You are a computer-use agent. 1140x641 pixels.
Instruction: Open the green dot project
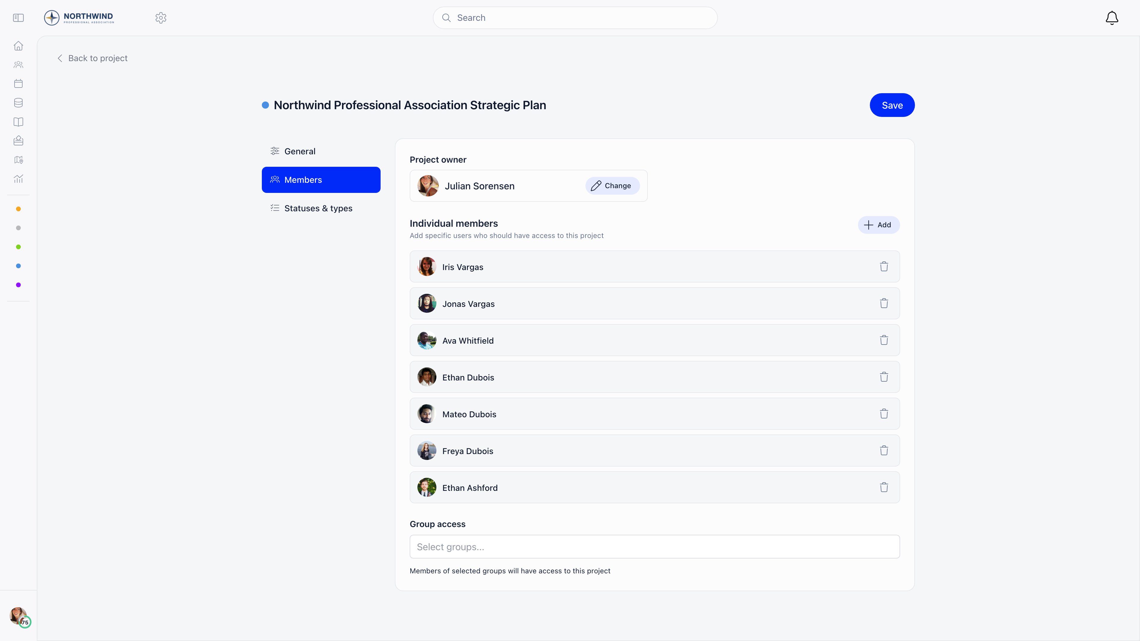(18, 247)
